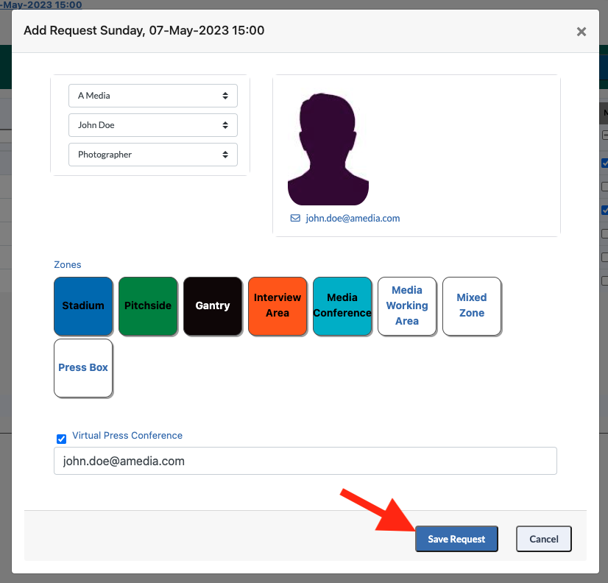The width and height of the screenshot is (608, 583).
Task: Uncheck Virtual Press Conference checkbox
Action: (61, 439)
